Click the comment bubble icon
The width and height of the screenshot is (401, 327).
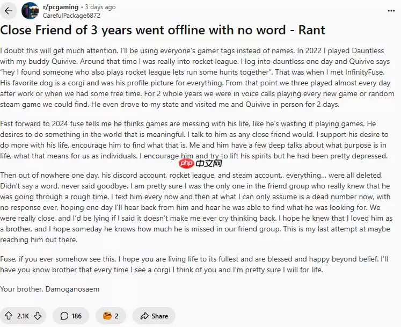coord(64,316)
